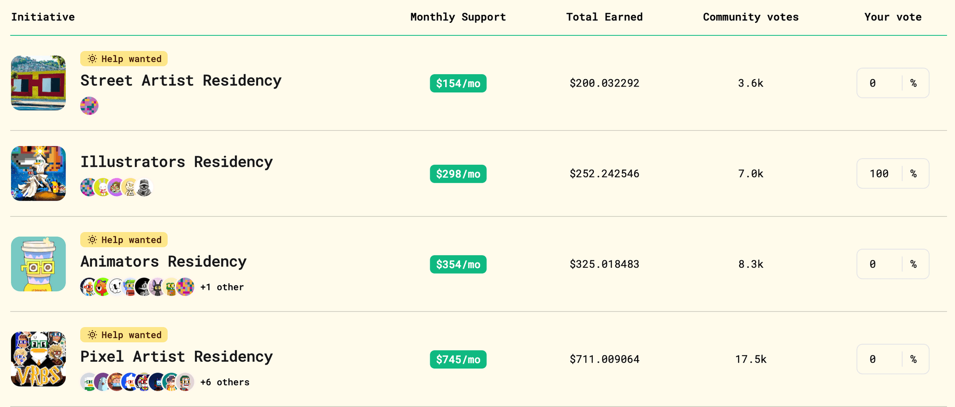
Task: Click the Help wanted badge above Animators Residency
Action: pyautogui.click(x=124, y=240)
